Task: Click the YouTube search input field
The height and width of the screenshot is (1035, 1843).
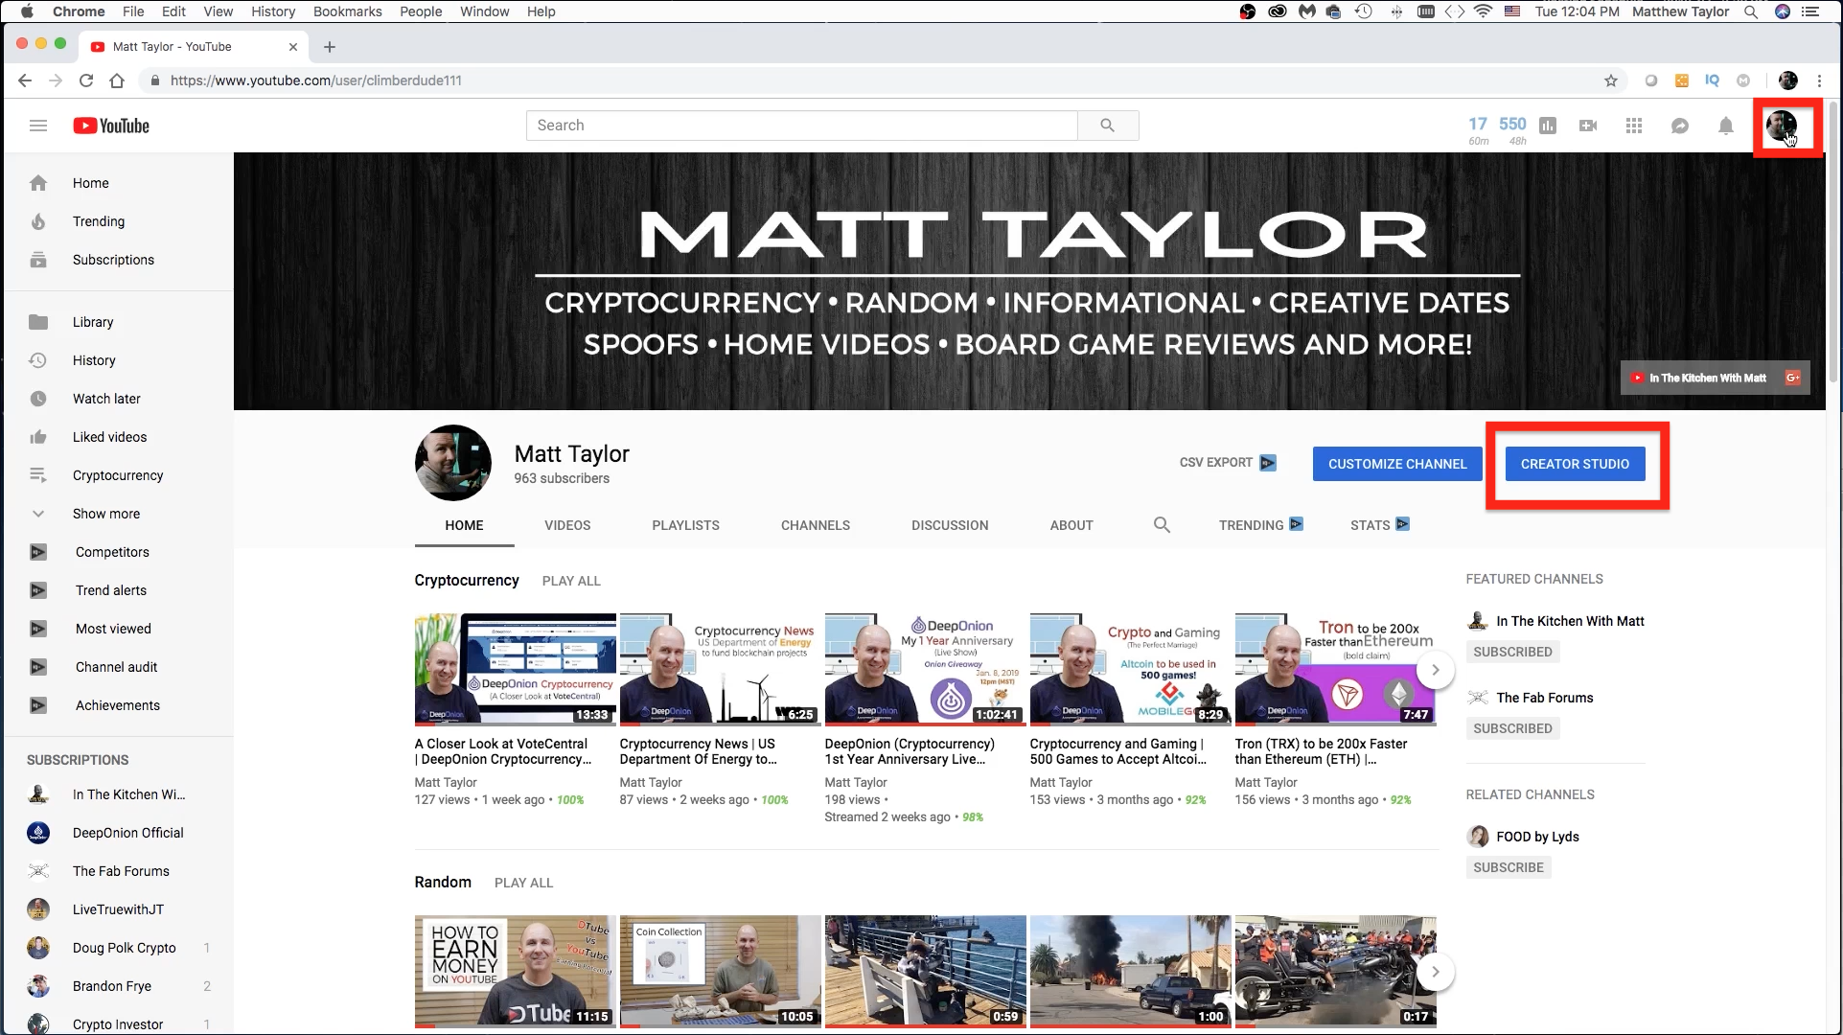Action: [801, 126]
